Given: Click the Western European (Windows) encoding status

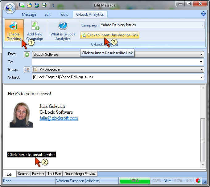Looking at the screenshot, I should (x=78, y=181).
